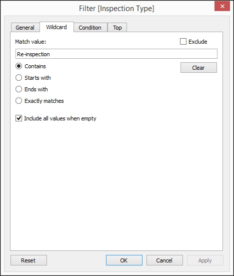Click the Exactly matches label text
The width and height of the screenshot is (234, 276).
44,101
